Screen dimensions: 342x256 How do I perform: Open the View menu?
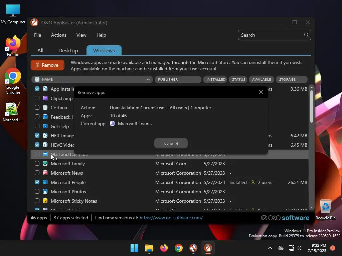coord(81,35)
